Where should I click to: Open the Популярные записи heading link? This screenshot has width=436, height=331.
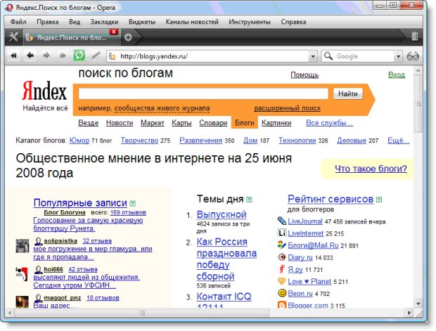[80, 203]
